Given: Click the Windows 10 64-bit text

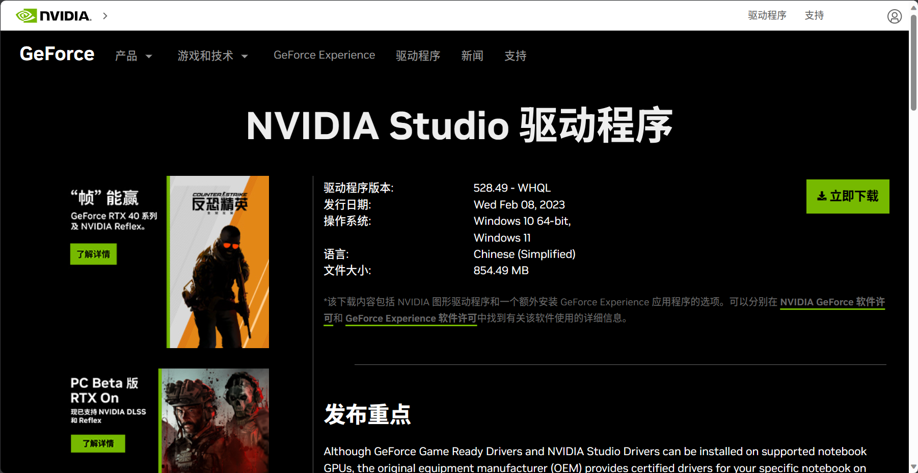Looking at the screenshot, I should (522, 221).
